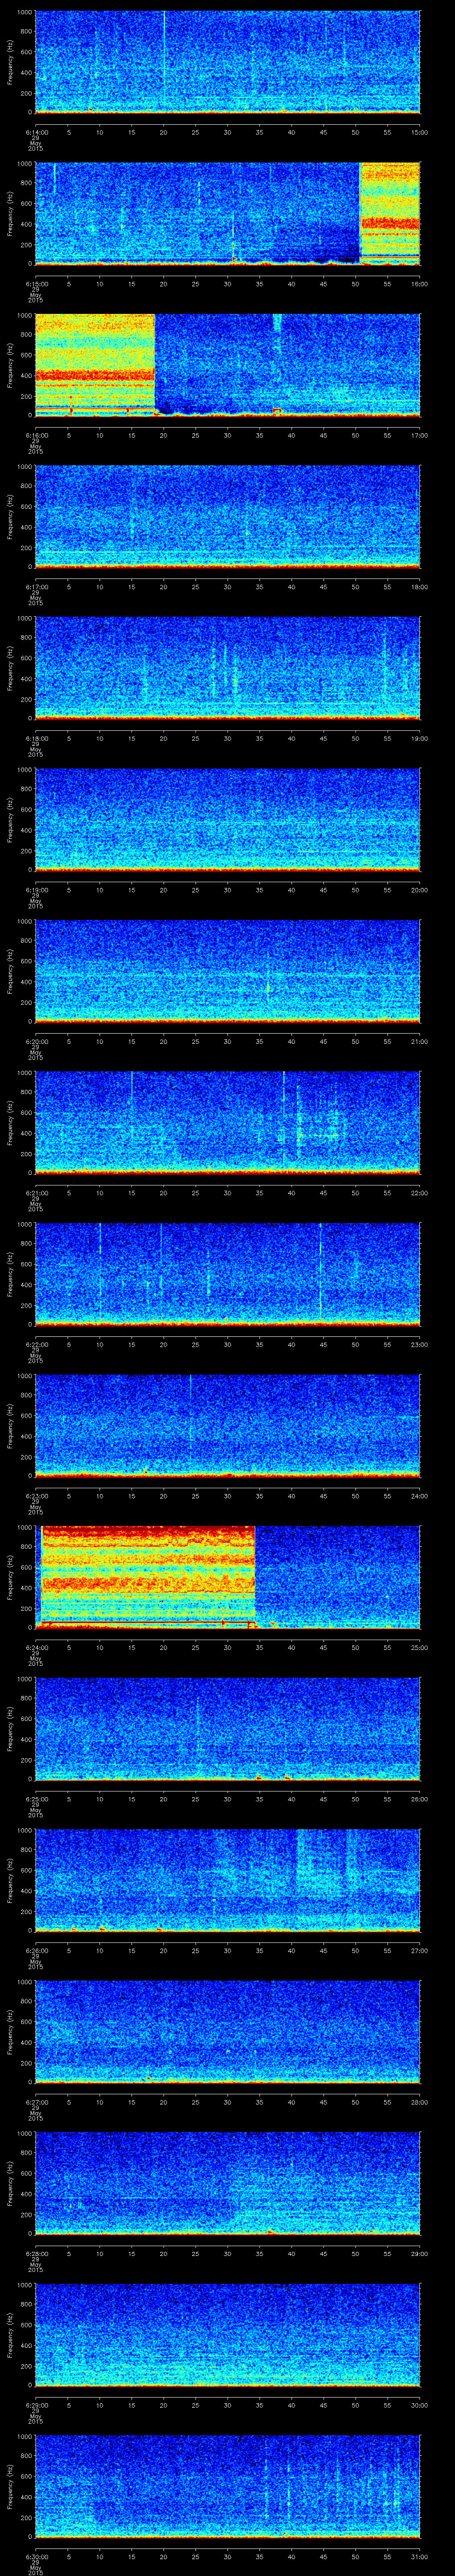Click the '17:00' end time label
Viewport: 455px width, 2576px height.
(419, 435)
